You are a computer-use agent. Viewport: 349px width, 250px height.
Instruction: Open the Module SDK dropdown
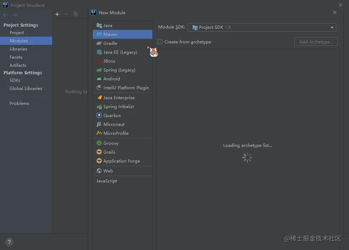pos(262,27)
